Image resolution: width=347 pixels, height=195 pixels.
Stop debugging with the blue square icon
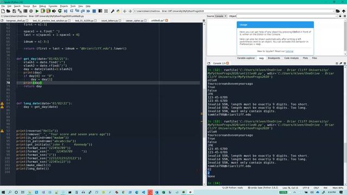coord(94,11)
